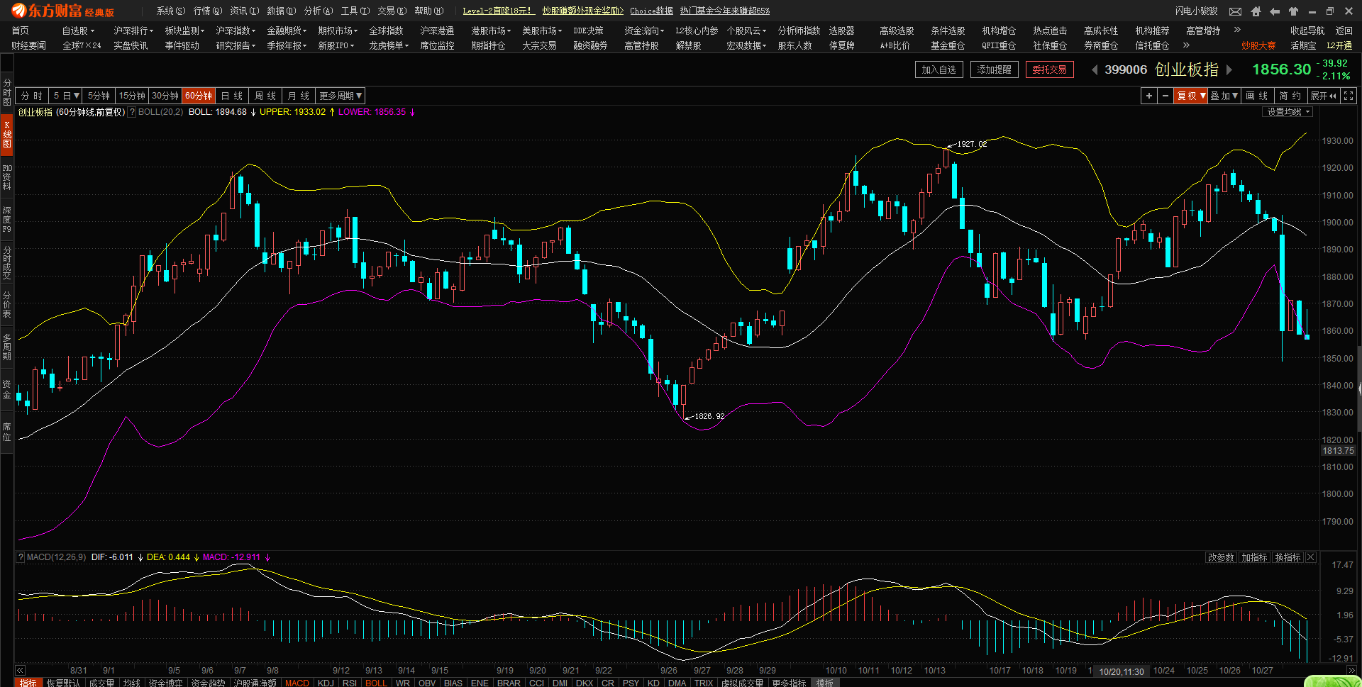Open the F10资料 side tab
This screenshot has width=1362, height=687.
[x=7, y=177]
